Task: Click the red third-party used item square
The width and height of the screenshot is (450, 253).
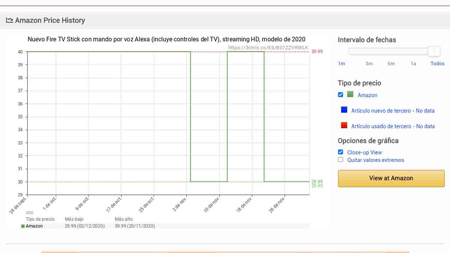Action: 344,126
